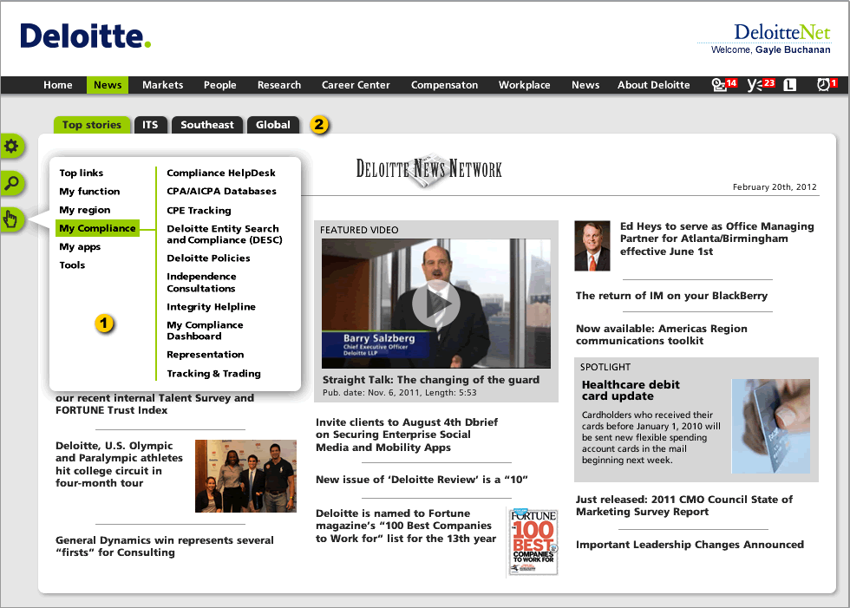Switch to the Southeast tab
Viewport: 850px width, 608px height.
(207, 125)
